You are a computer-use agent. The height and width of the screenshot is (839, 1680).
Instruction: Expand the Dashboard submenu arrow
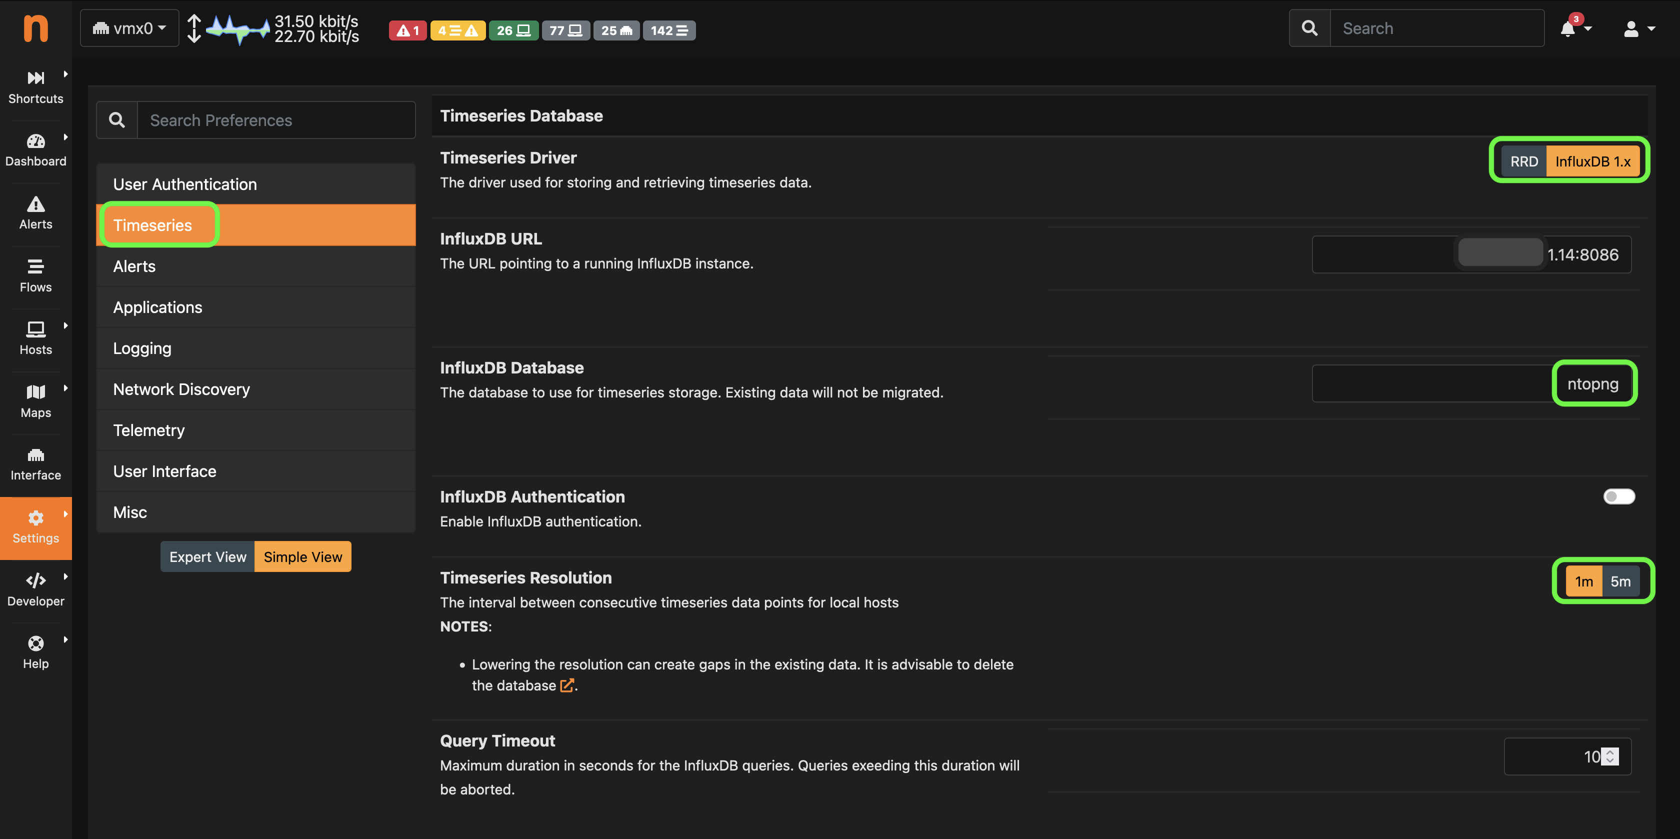coord(66,137)
